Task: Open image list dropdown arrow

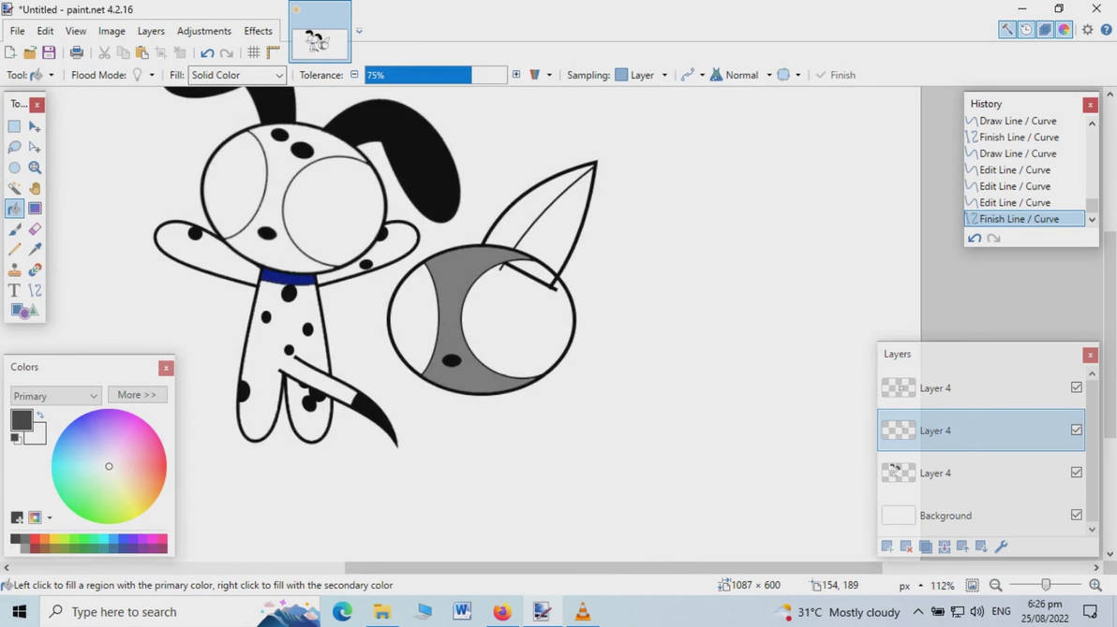Action: click(359, 31)
